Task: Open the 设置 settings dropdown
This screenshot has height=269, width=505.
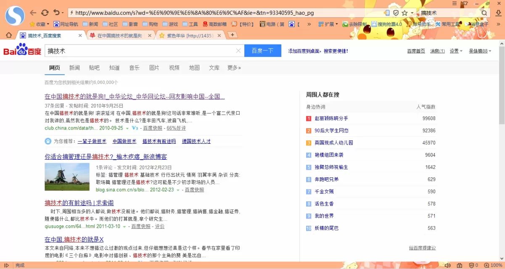Action: click(x=456, y=51)
